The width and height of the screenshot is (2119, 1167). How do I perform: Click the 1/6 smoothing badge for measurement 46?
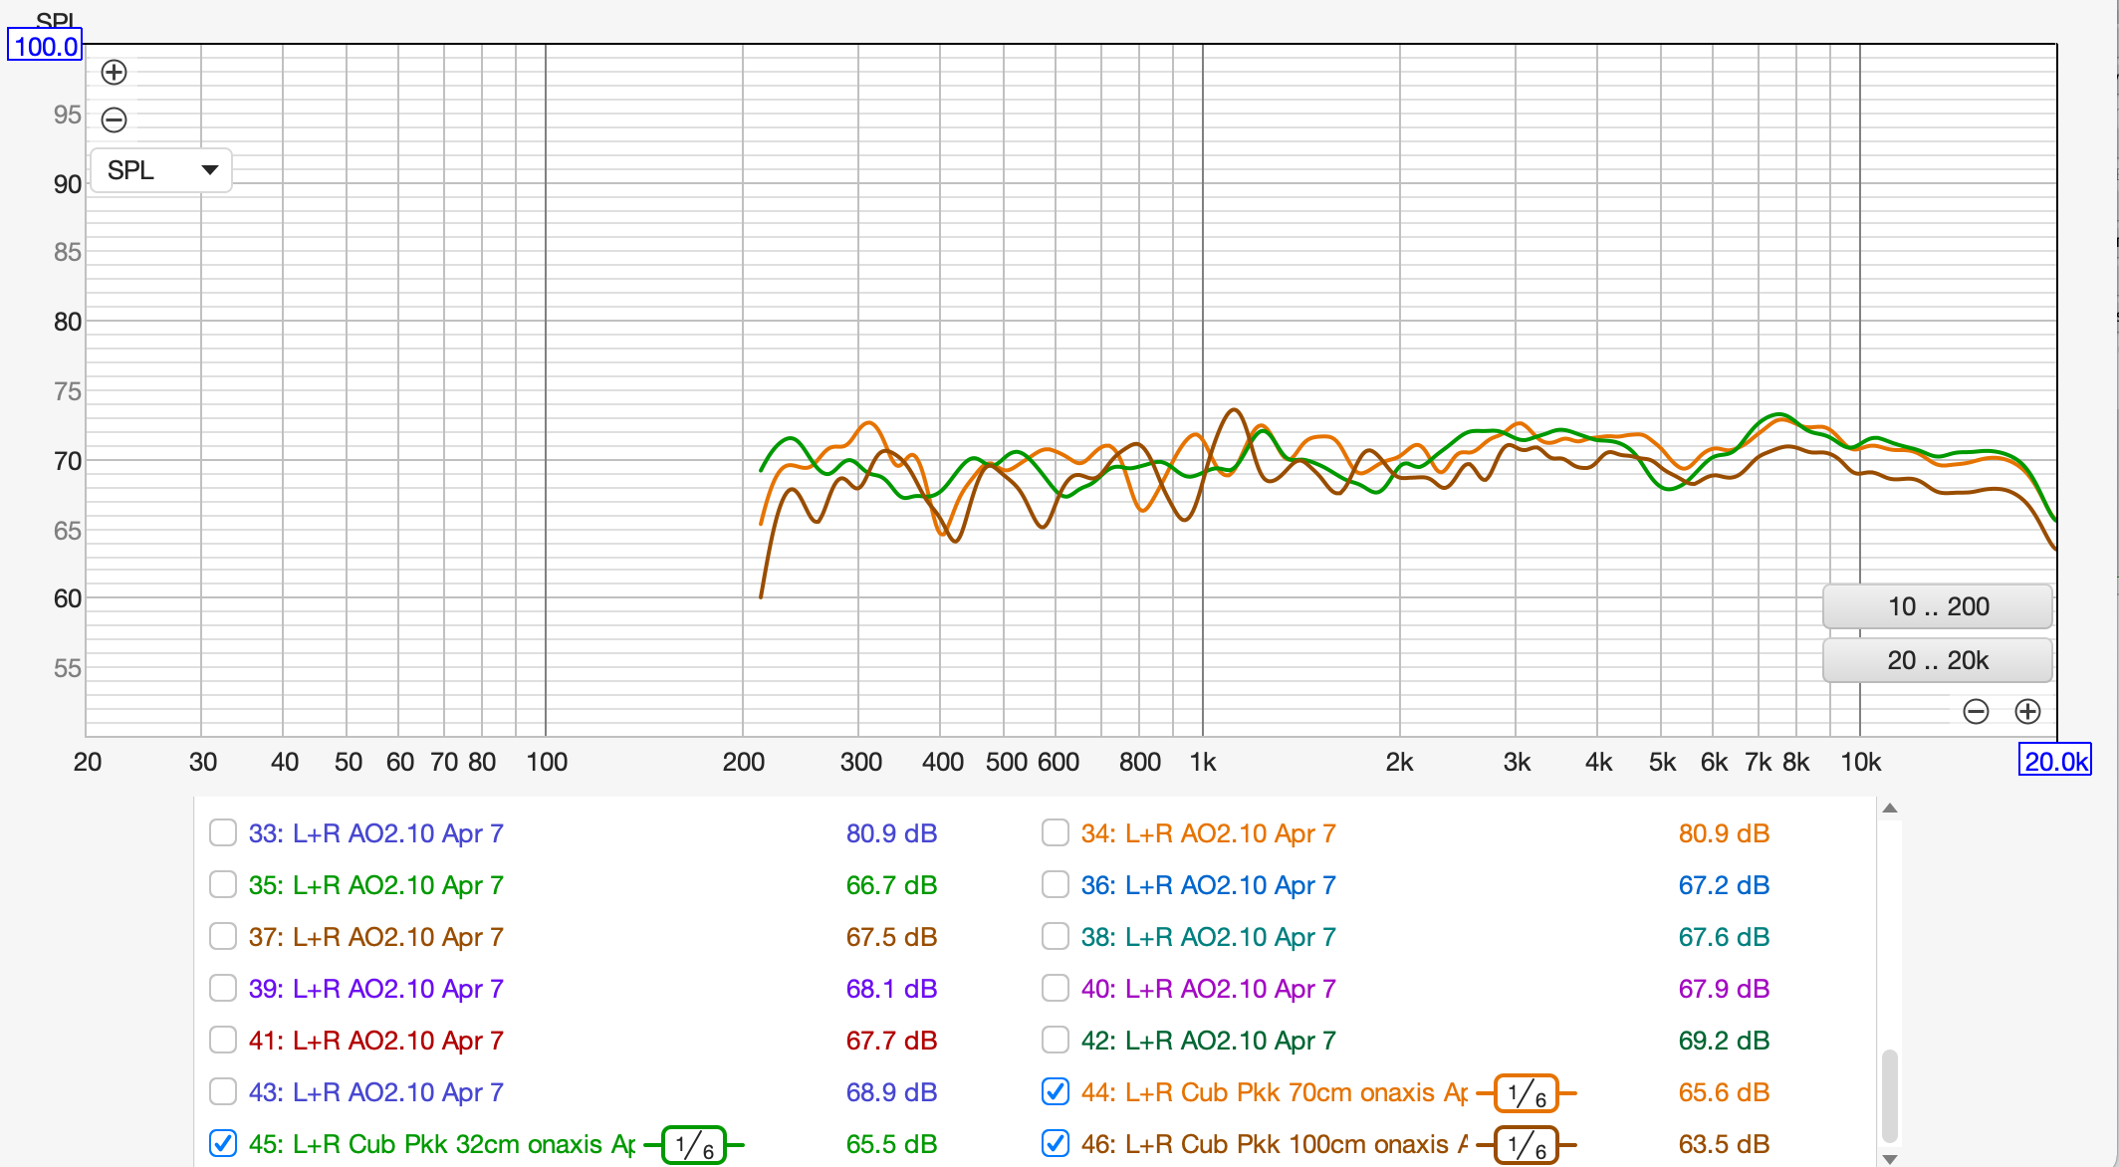(1526, 1146)
